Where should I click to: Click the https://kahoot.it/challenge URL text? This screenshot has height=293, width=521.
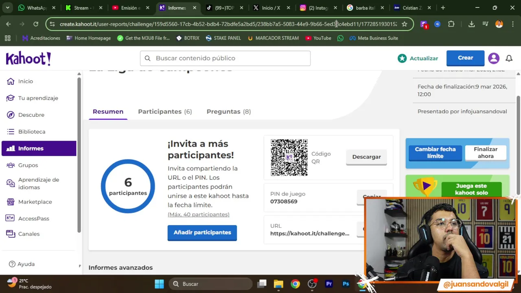point(310,234)
